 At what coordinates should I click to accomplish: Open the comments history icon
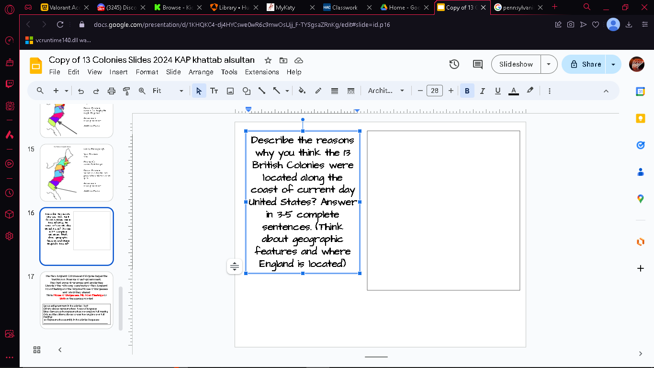click(x=477, y=64)
